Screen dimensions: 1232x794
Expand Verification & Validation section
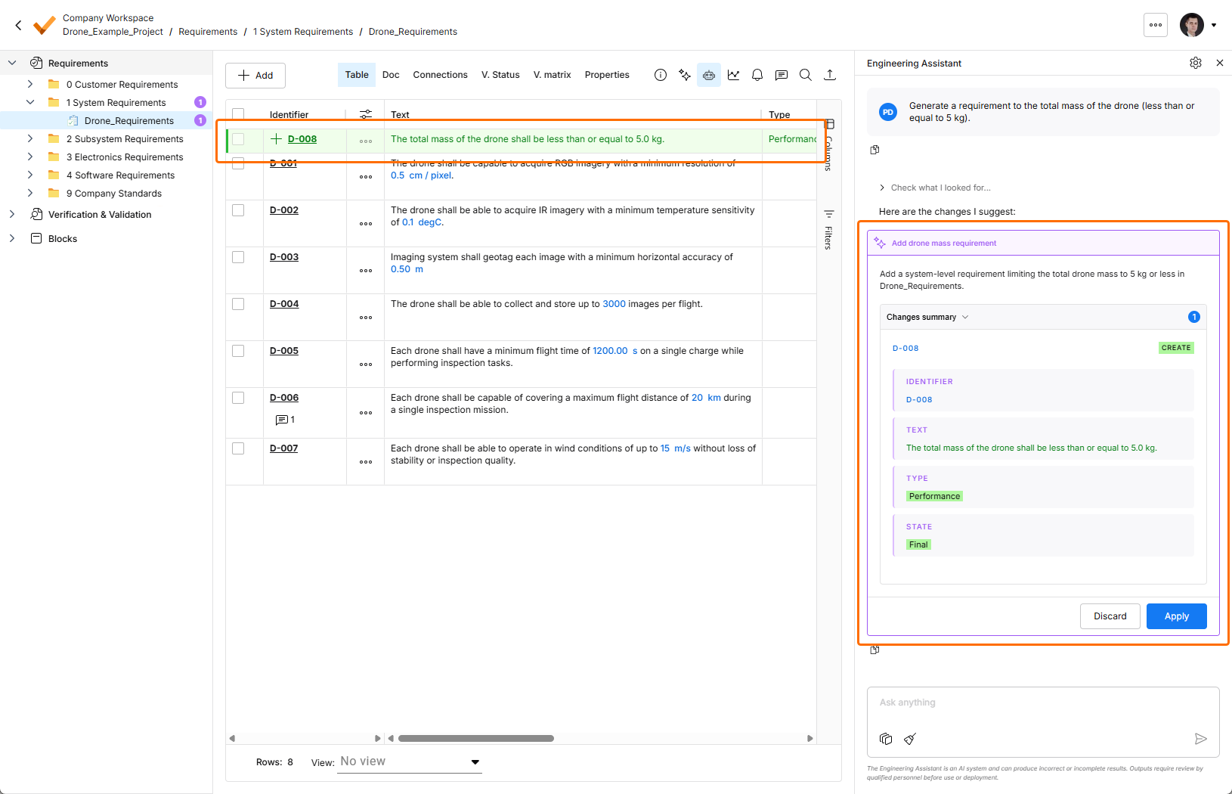click(x=12, y=214)
